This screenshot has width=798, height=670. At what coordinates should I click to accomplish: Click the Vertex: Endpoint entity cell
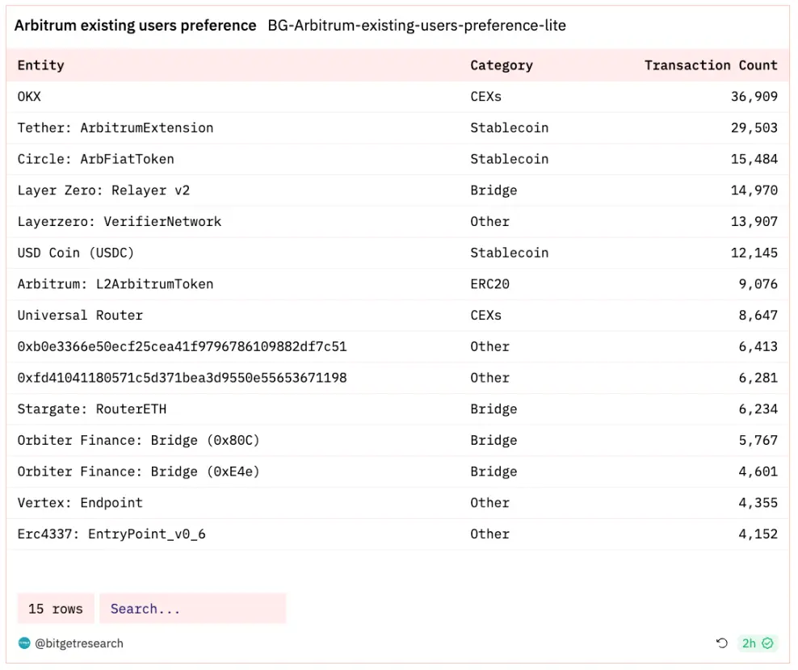(x=80, y=503)
